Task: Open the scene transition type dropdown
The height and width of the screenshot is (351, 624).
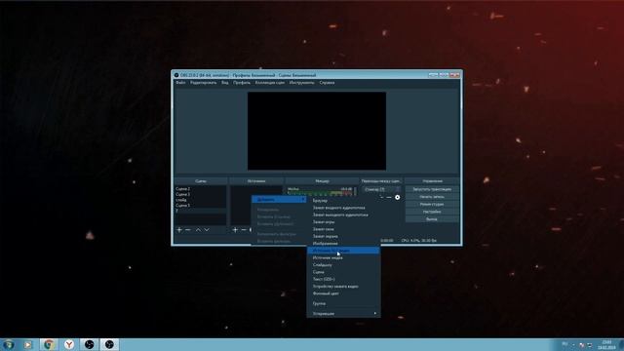Action: point(381,189)
